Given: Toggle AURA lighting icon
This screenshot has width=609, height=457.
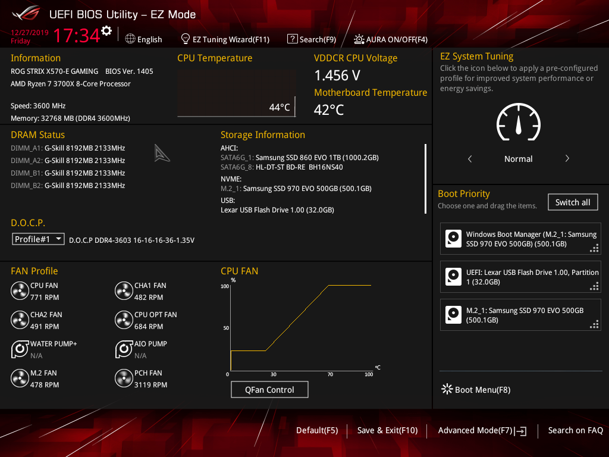Looking at the screenshot, I should coord(359,39).
